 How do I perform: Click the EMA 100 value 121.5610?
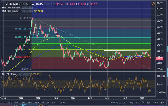38,11
